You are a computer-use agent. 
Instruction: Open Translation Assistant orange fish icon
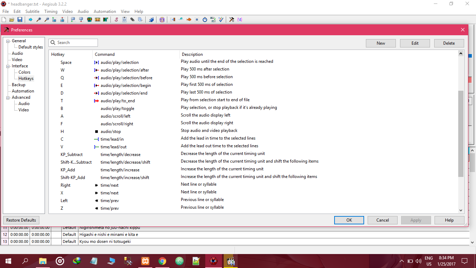tap(189, 20)
